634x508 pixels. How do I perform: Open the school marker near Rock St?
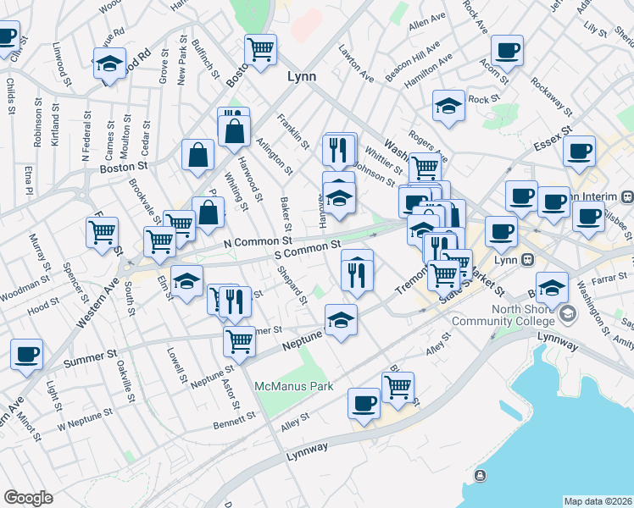pos(449,108)
